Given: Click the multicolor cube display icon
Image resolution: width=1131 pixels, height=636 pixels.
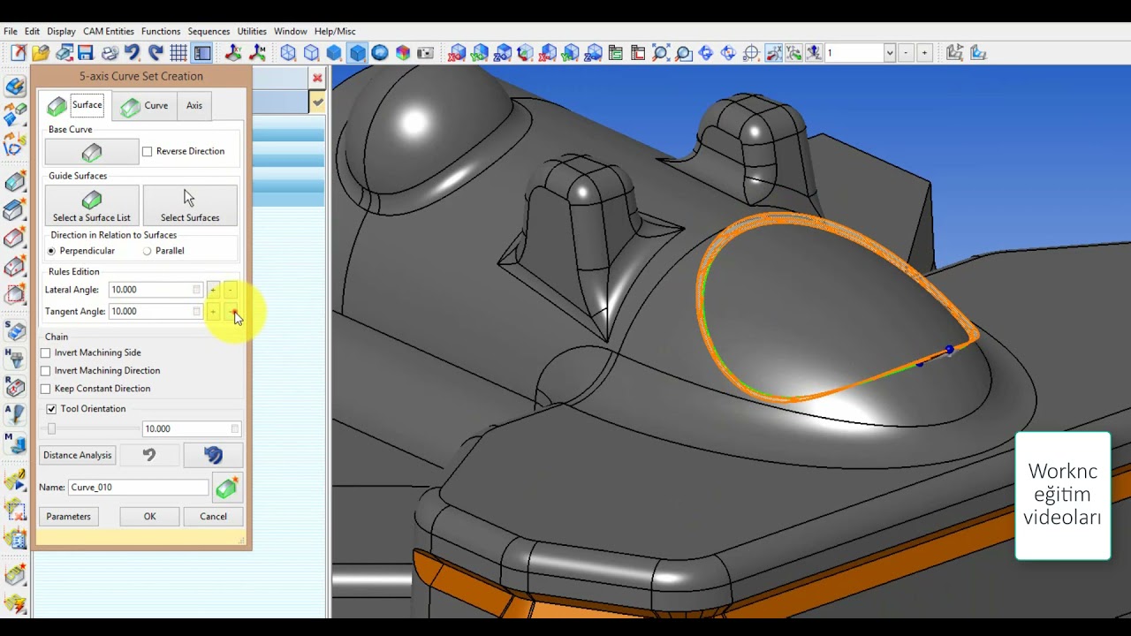Looking at the screenshot, I should click(x=403, y=53).
